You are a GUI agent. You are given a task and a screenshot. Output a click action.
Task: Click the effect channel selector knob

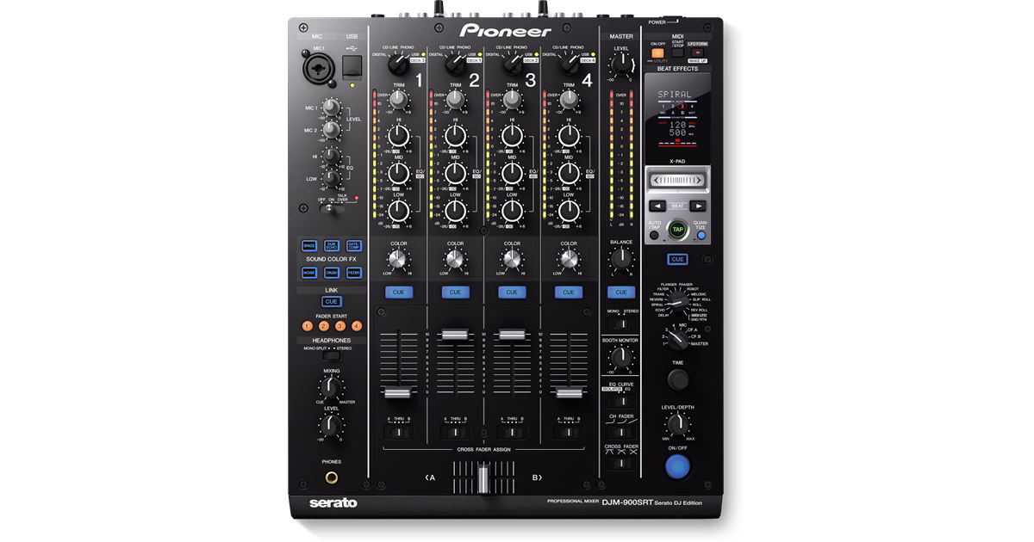click(678, 340)
